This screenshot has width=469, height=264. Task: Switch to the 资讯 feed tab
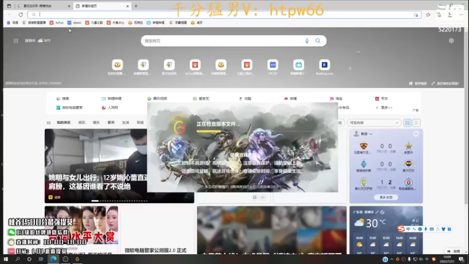pyautogui.click(x=81, y=123)
